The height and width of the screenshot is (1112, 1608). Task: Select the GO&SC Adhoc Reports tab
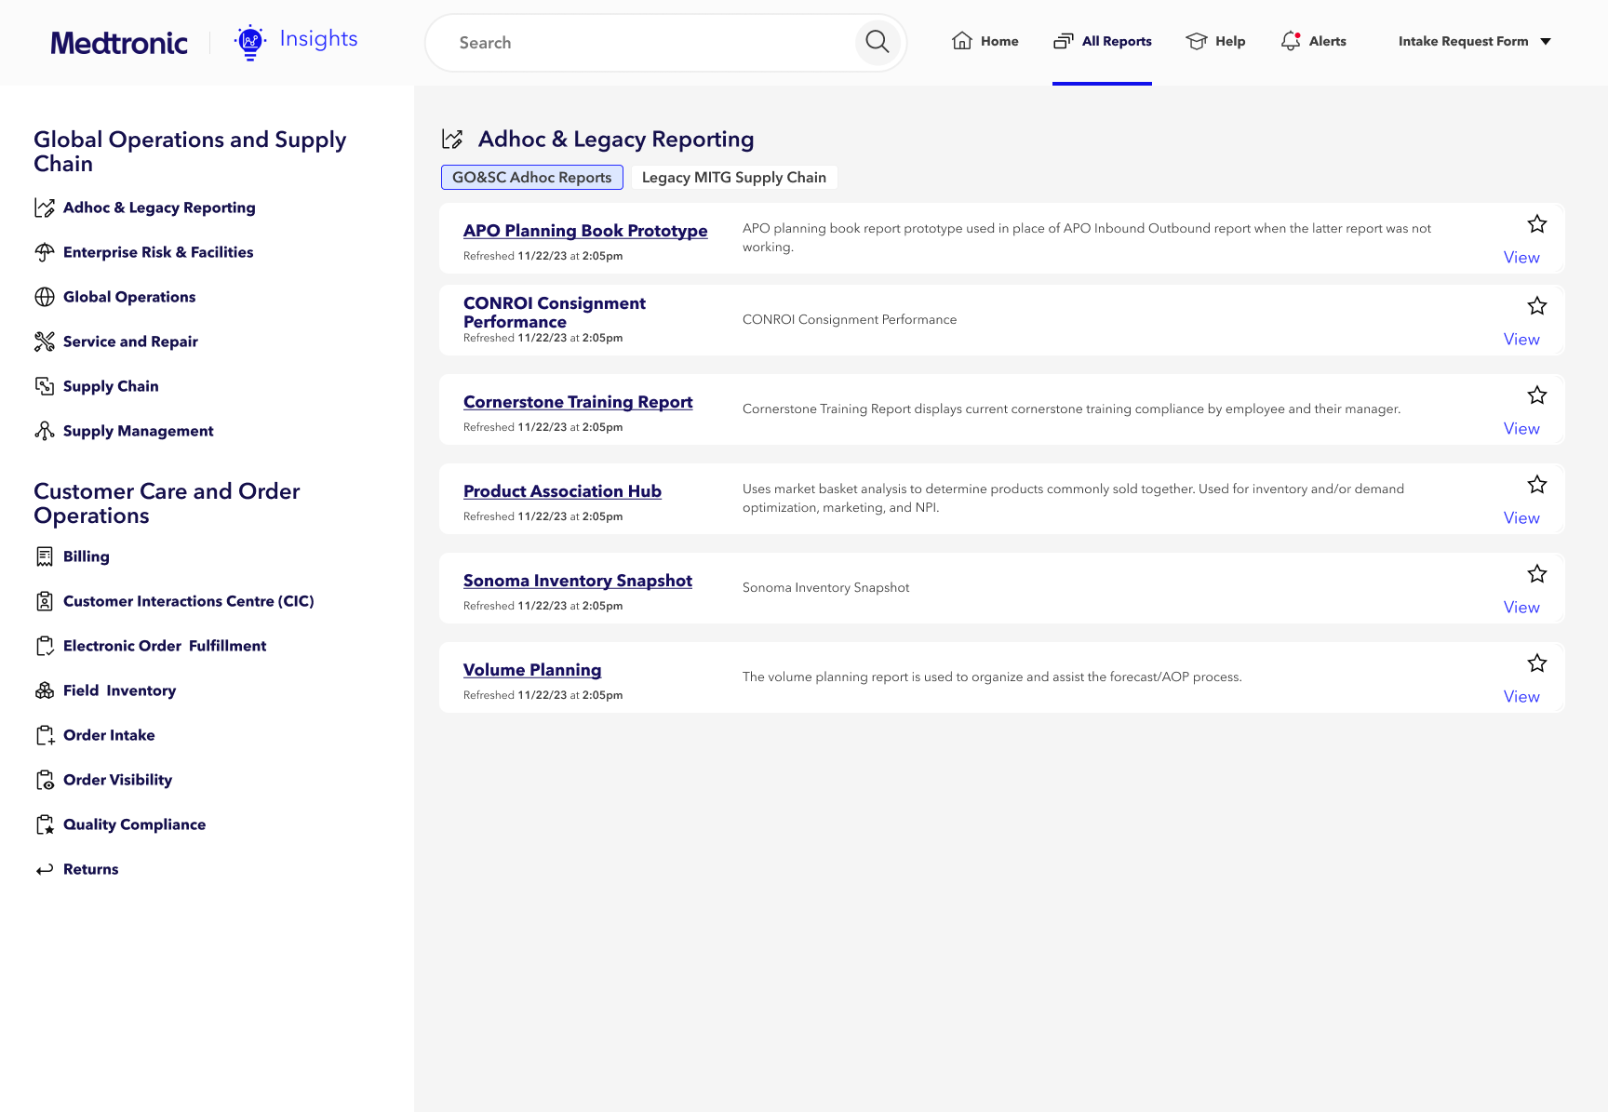(532, 178)
